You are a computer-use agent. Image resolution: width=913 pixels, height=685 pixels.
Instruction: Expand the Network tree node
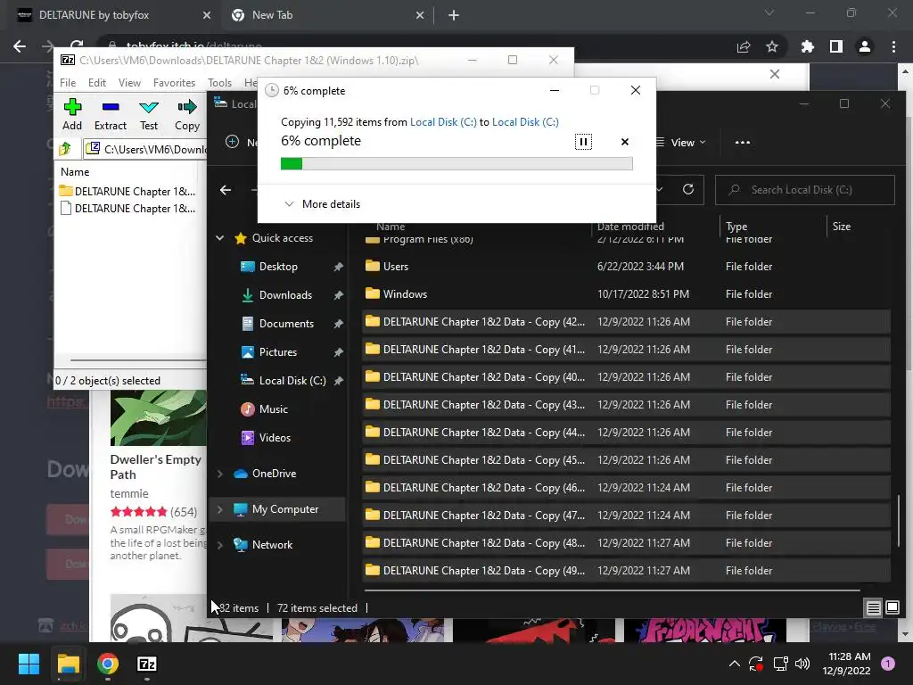tap(220, 545)
